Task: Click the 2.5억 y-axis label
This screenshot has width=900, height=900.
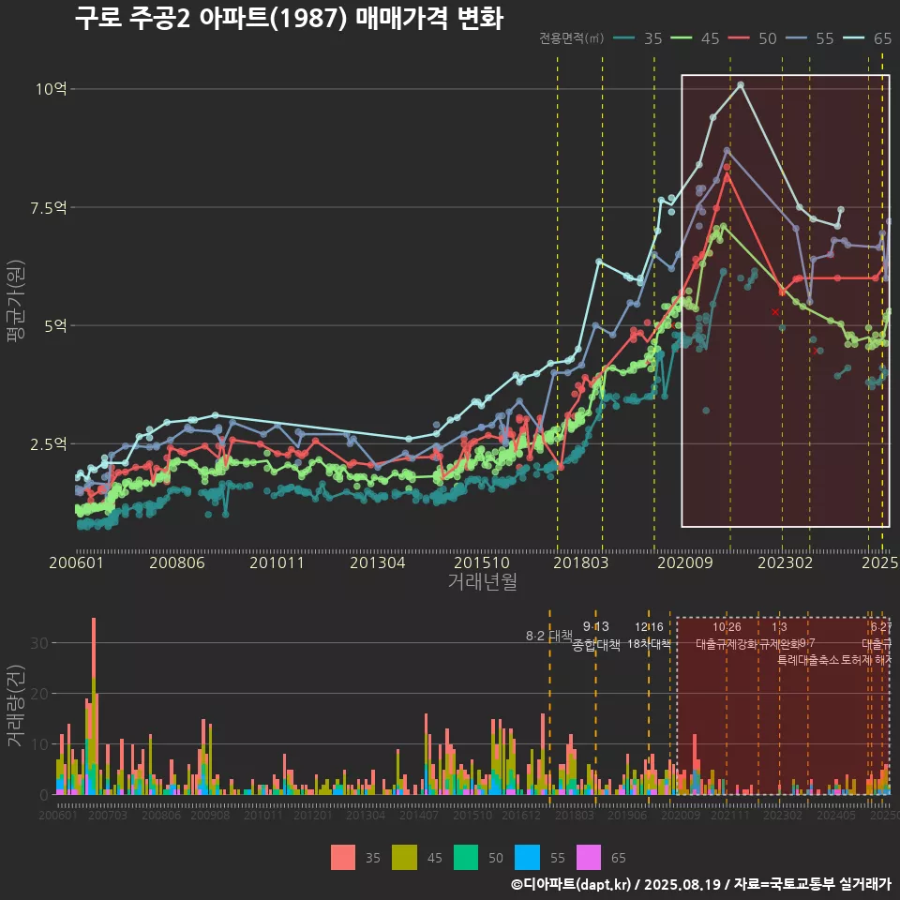Action: click(48, 443)
